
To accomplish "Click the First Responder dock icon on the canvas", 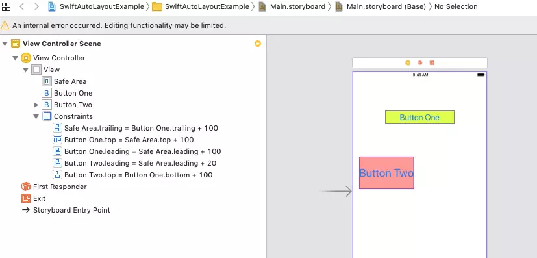I will tap(420, 62).
